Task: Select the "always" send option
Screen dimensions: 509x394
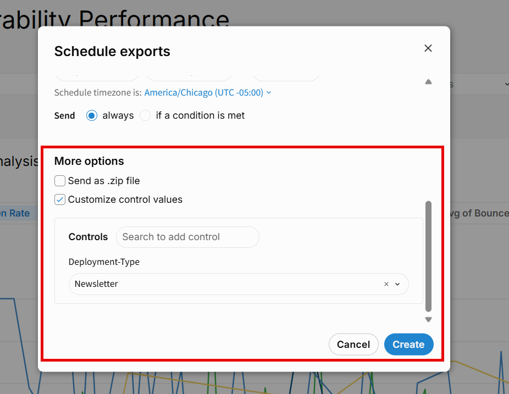Action: pyautogui.click(x=92, y=115)
